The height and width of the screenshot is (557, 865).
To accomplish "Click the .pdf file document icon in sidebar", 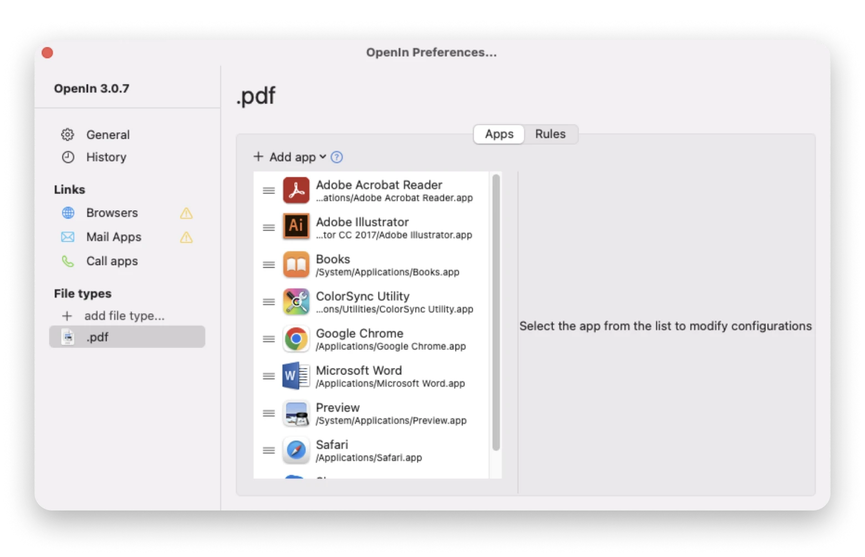I will coord(68,337).
